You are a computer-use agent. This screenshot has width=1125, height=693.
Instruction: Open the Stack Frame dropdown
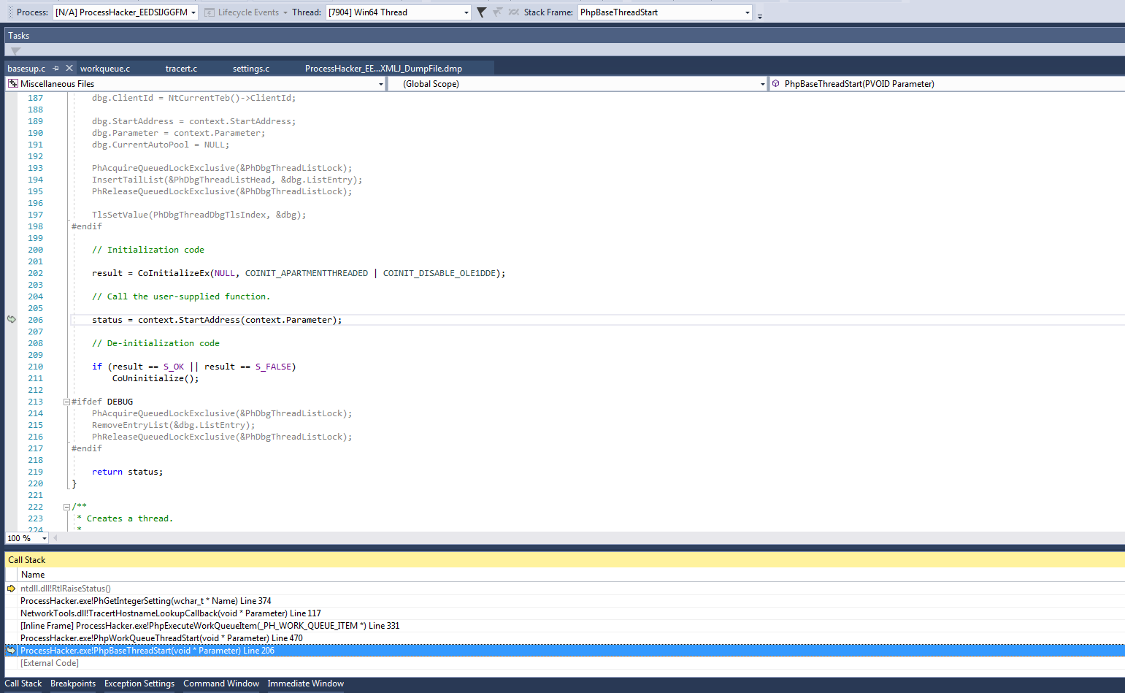[x=747, y=12]
